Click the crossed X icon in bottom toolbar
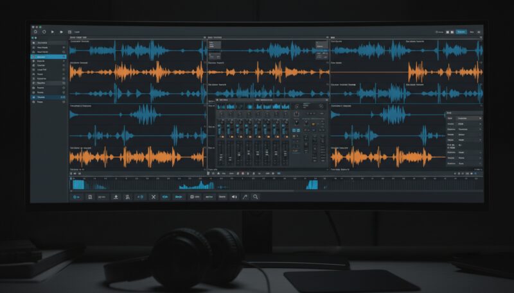This screenshot has height=293, width=514. [x=153, y=197]
